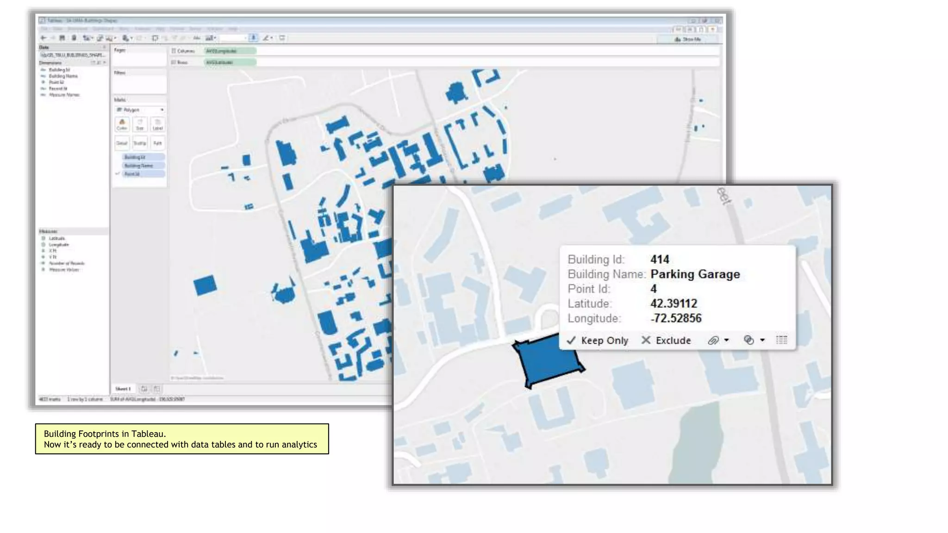Image resolution: width=948 pixels, height=533 pixels.
Task: Click the data source name in Data pane
Action: coord(73,55)
